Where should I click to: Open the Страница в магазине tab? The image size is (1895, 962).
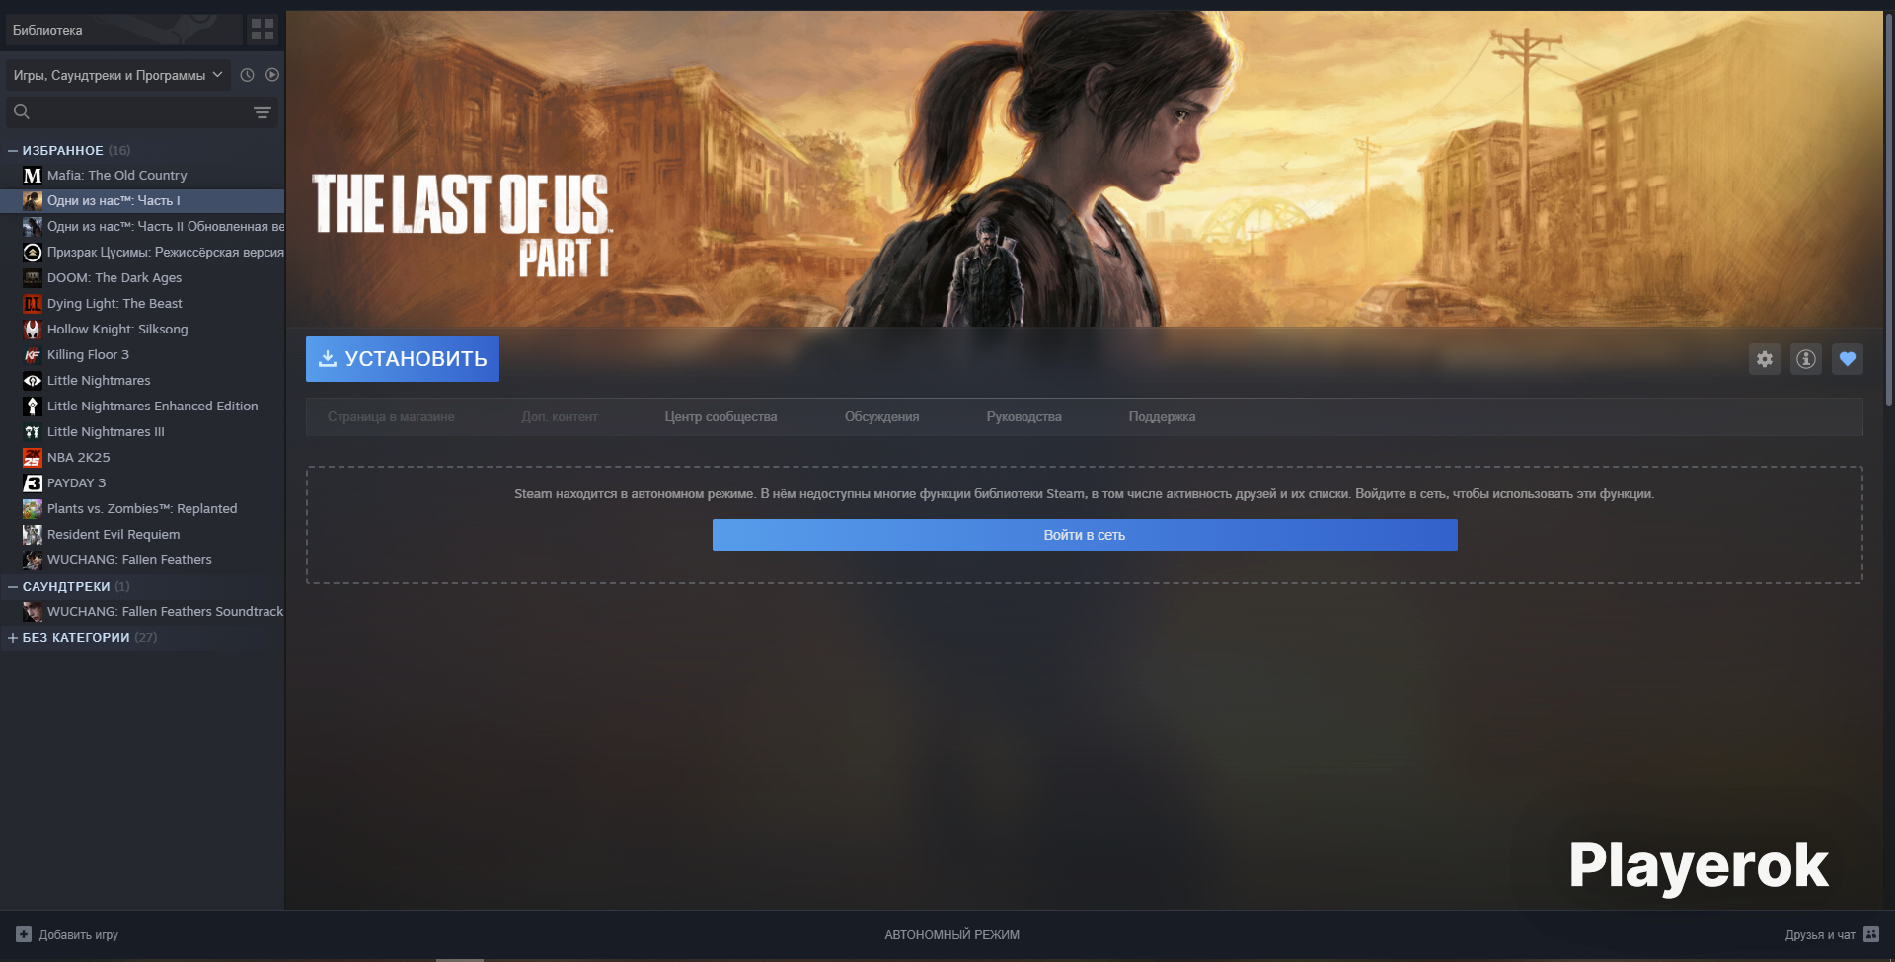391,417
